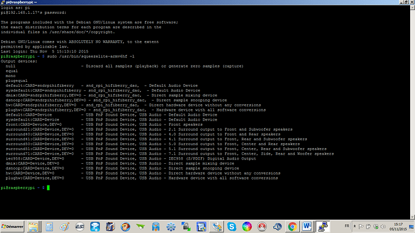Screen dimensions: 415x233
Task: Open the red circular application icon
Action: (x=262, y=226)
